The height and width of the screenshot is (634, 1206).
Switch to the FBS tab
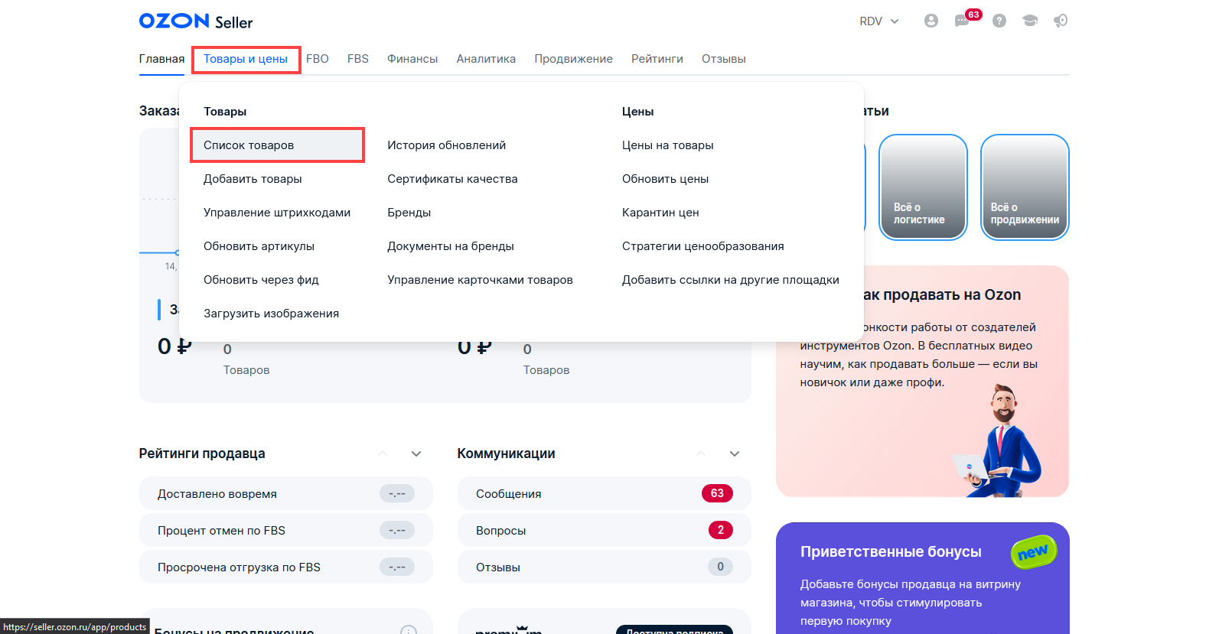pyautogui.click(x=358, y=59)
